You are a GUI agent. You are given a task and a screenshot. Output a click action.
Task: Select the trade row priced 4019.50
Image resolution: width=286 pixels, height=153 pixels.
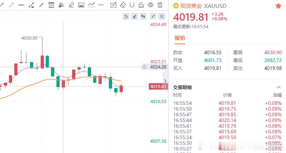[227, 137]
